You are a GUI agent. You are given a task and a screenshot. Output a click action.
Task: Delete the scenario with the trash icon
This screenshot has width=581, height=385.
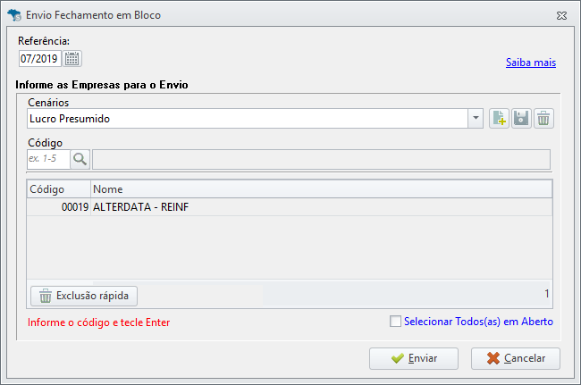pyautogui.click(x=543, y=119)
